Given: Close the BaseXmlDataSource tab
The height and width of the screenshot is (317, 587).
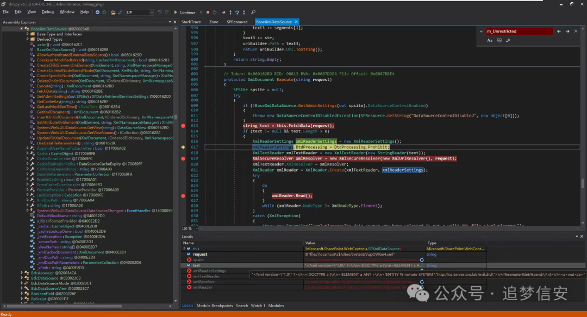Looking at the screenshot, I should (296, 22).
